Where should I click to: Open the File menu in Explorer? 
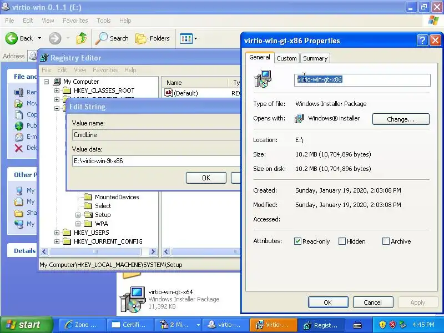9,21
